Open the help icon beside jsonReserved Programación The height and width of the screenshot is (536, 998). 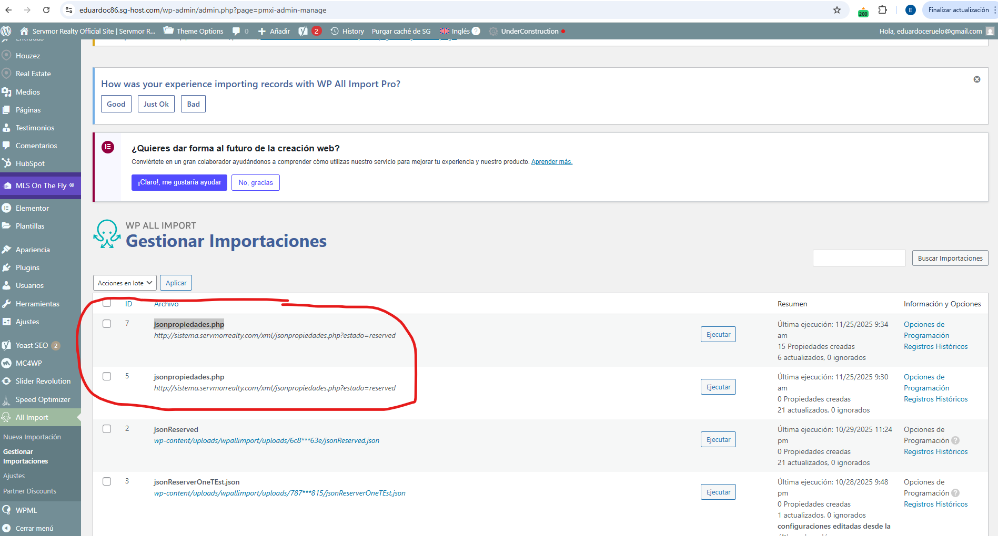(955, 440)
